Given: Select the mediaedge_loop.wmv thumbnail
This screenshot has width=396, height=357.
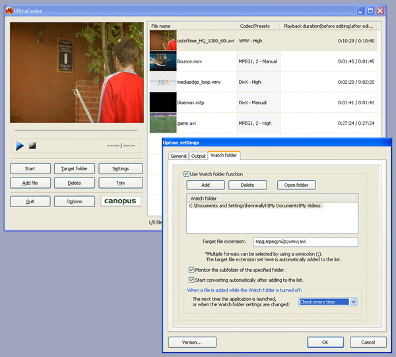Looking at the screenshot, I should 163,82.
